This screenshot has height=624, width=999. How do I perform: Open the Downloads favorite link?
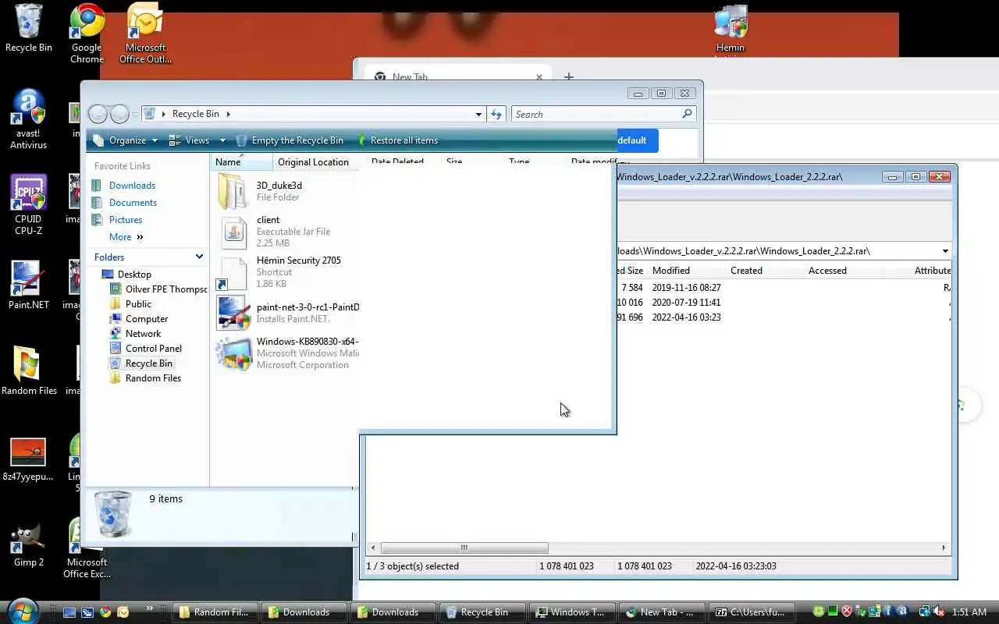pyautogui.click(x=132, y=186)
